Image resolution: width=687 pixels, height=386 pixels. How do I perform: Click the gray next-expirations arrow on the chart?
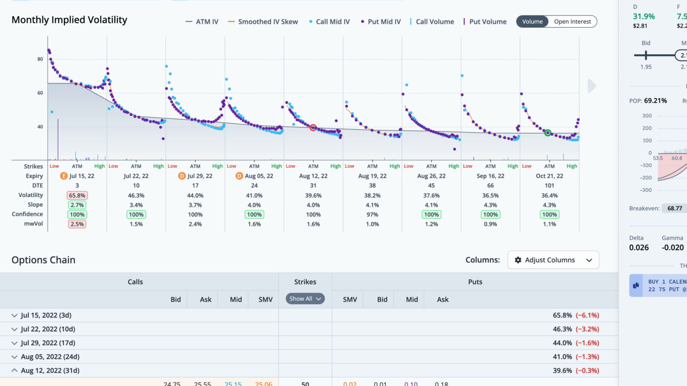592,86
